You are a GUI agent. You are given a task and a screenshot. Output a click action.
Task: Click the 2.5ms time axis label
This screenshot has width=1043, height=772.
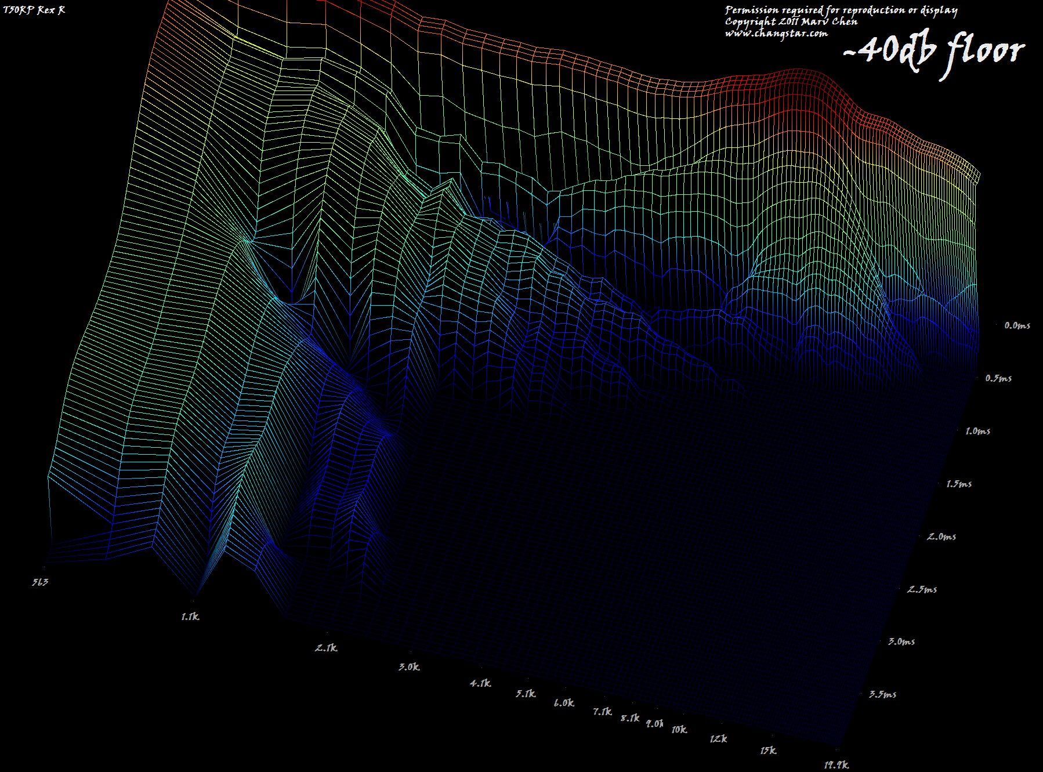[x=922, y=589]
